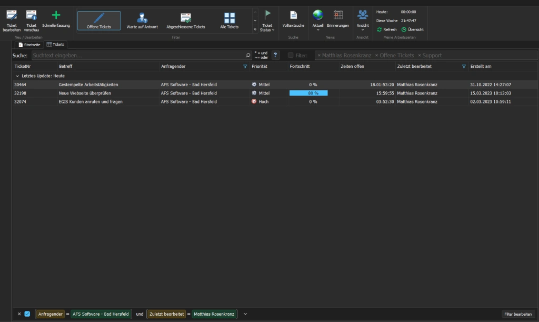Collapse the Letztes Update: Heute group

tap(17, 76)
